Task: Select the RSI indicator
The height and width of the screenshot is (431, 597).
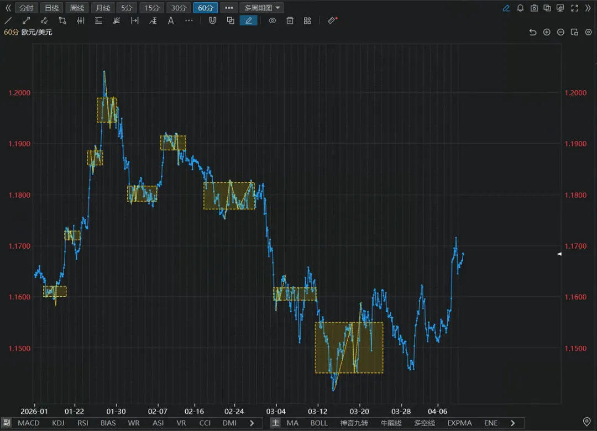Action: (x=82, y=423)
